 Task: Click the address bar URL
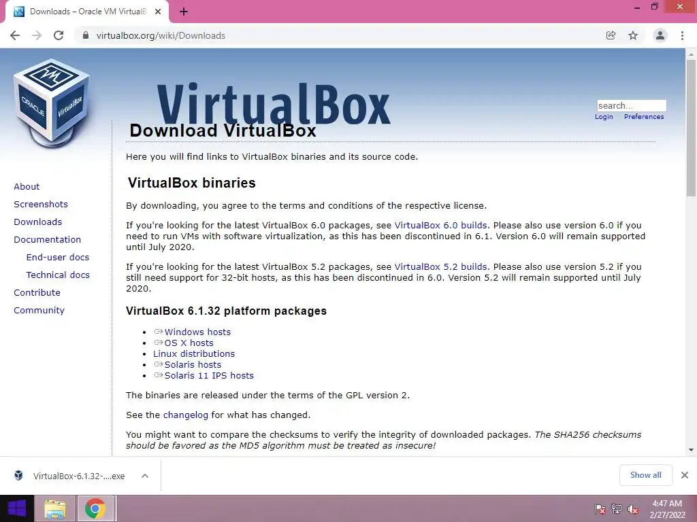(x=161, y=35)
